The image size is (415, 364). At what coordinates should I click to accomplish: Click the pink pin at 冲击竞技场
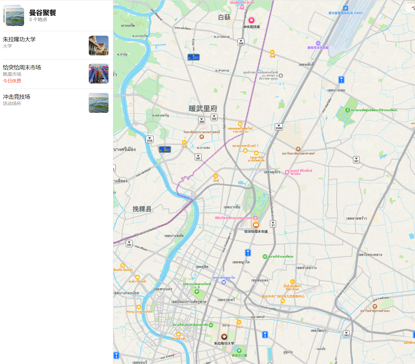(251, 20)
